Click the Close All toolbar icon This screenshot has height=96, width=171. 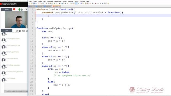(41, 3)
